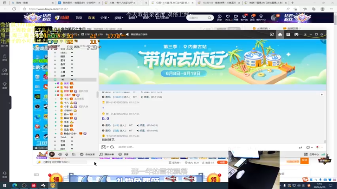The height and width of the screenshot is (189, 337).
Task: Click the gamepad icon in voice app header
Action: pyautogui.click(x=297, y=34)
